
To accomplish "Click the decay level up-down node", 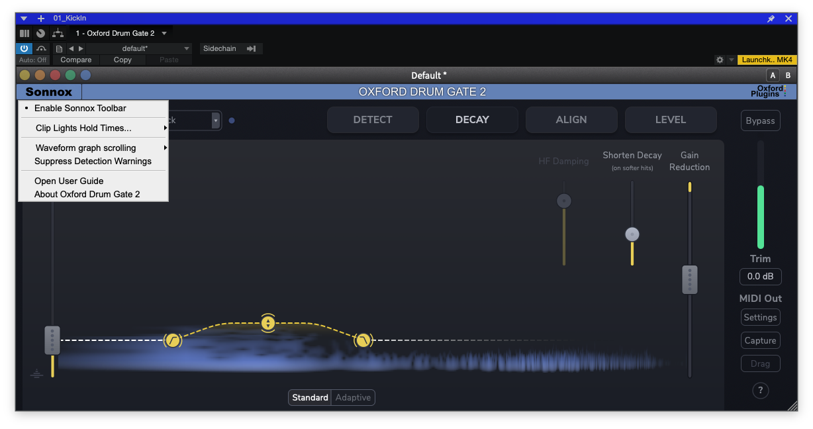I will click(x=267, y=323).
